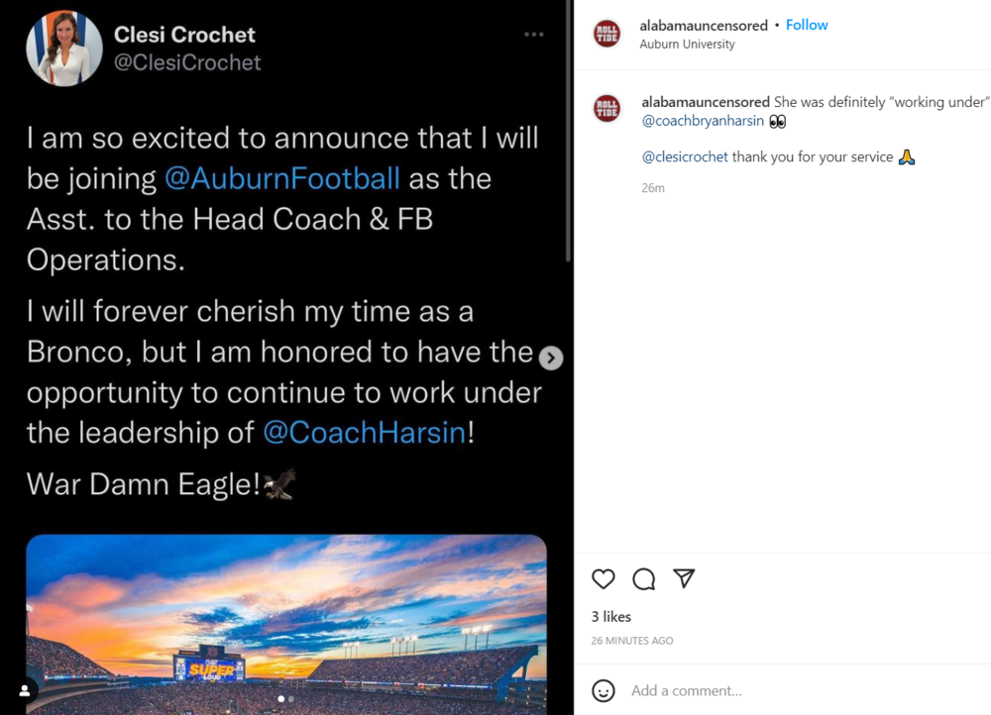
Task: Advance to next carousel image arrow
Action: coord(551,358)
